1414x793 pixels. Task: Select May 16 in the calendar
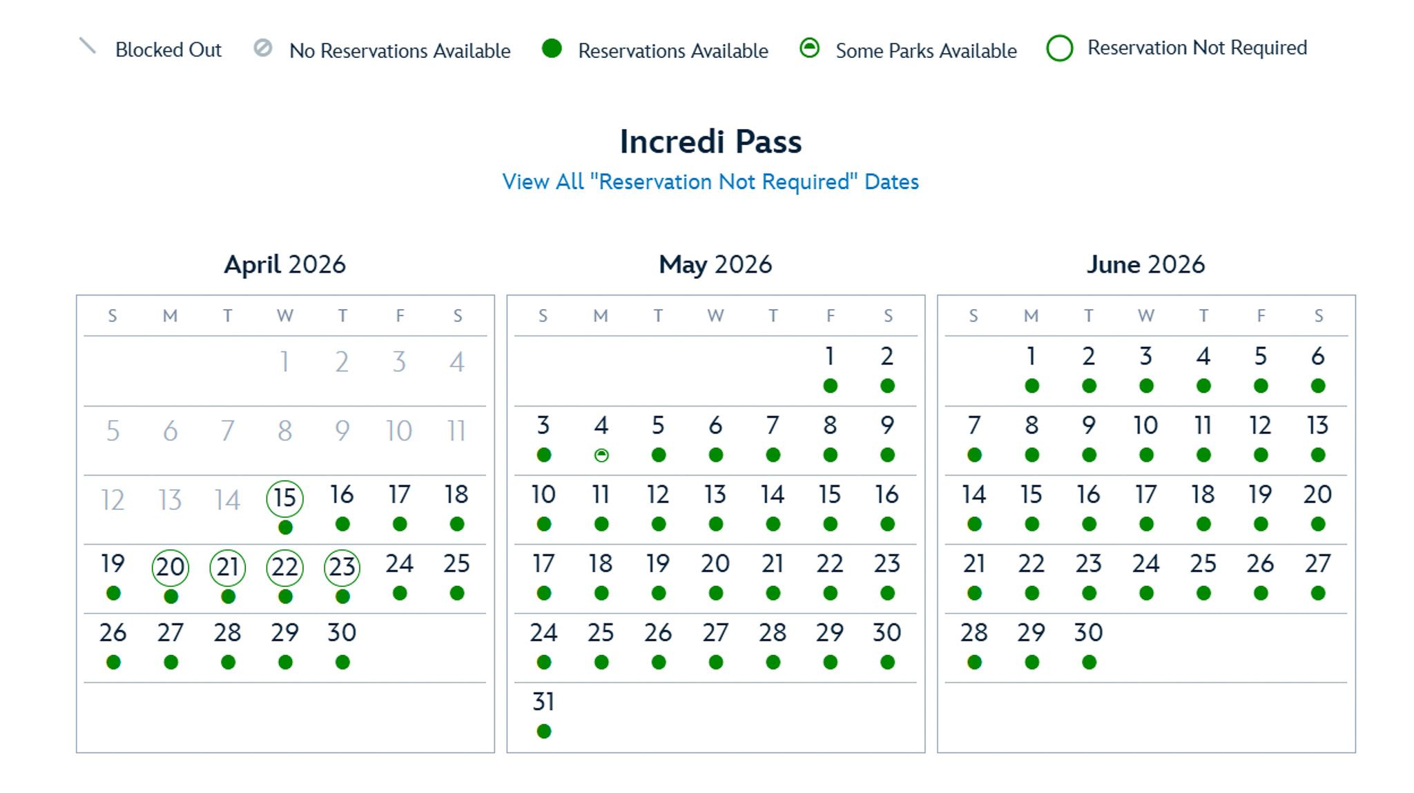[887, 495]
